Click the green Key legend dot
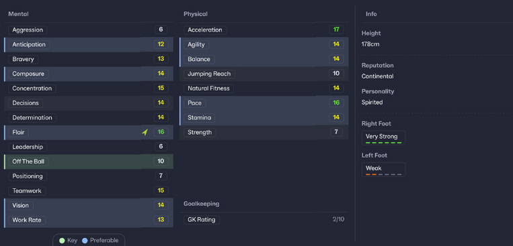This screenshot has height=246, width=513. [x=62, y=241]
